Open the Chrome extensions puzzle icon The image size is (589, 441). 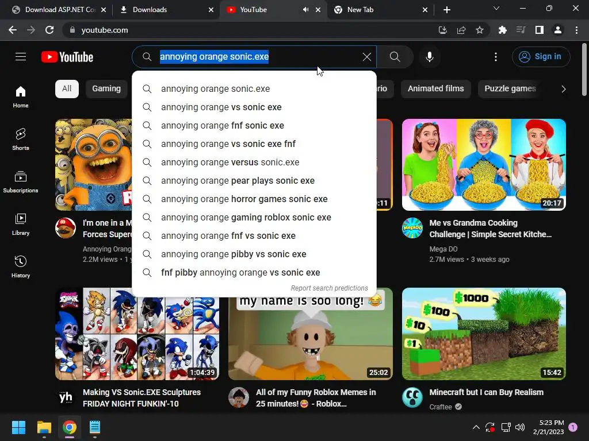[x=502, y=30]
